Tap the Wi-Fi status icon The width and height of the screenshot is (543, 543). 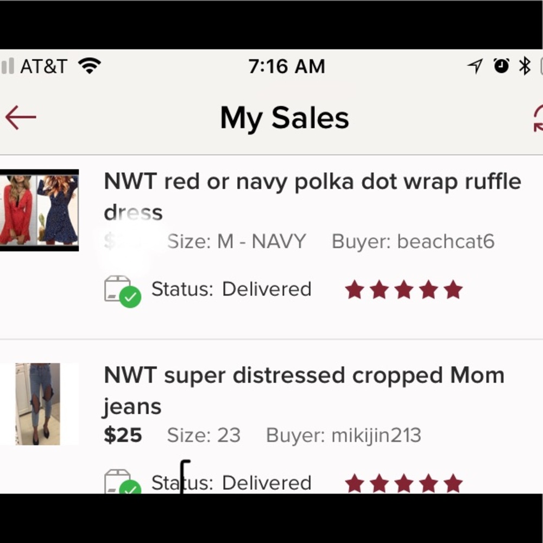point(90,66)
